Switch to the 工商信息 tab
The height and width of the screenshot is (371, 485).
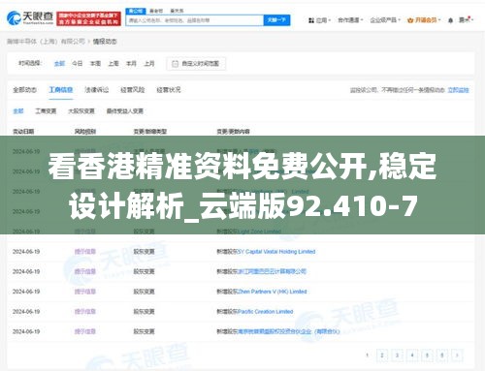pyautogui.click(x=60, y=90)
